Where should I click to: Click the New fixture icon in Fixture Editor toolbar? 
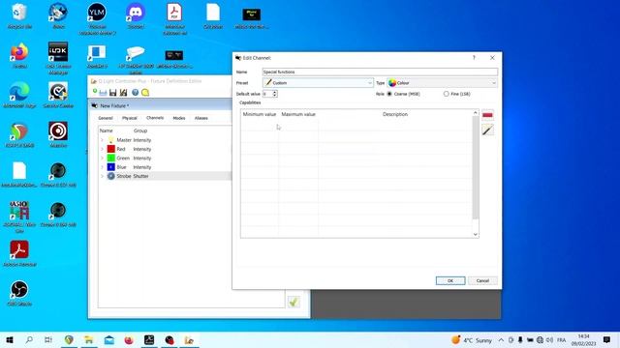coord(95,93)
